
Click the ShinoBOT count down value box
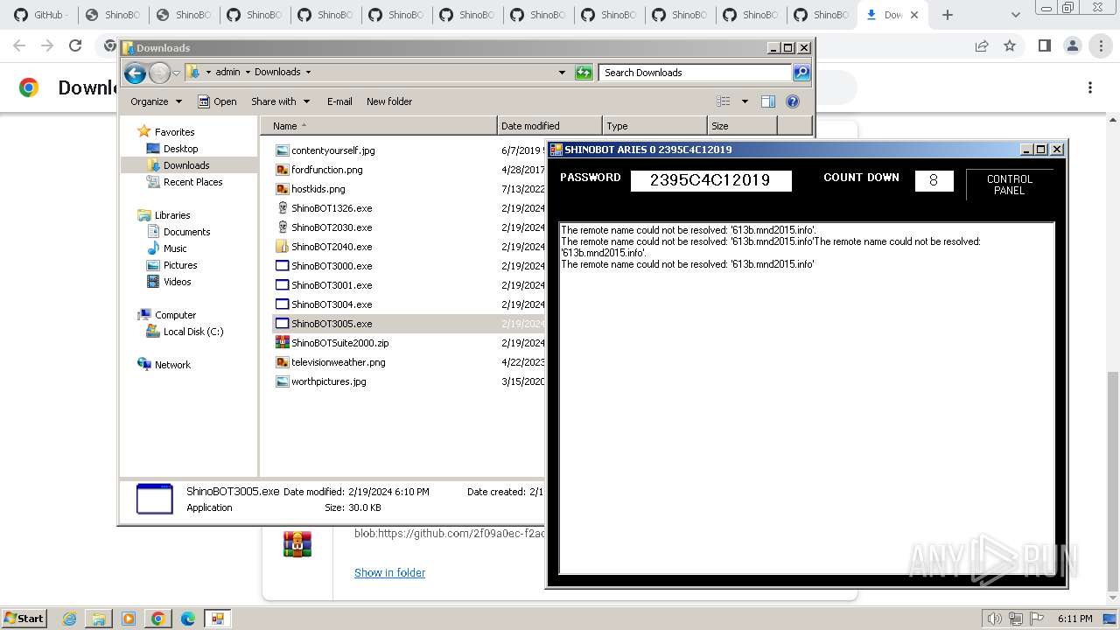pyautogui.click(x=934, y=180)
